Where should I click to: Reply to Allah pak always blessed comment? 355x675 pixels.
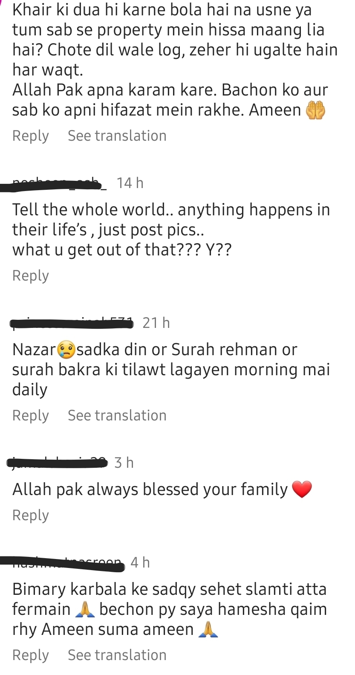pos(31,516)
